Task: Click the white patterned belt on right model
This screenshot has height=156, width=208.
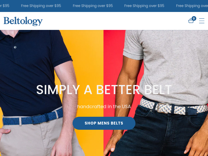Action: (x=174, y=107)
